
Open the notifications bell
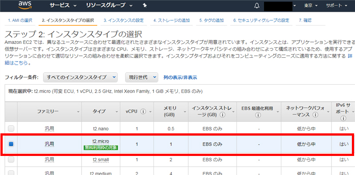click(256, 6)
